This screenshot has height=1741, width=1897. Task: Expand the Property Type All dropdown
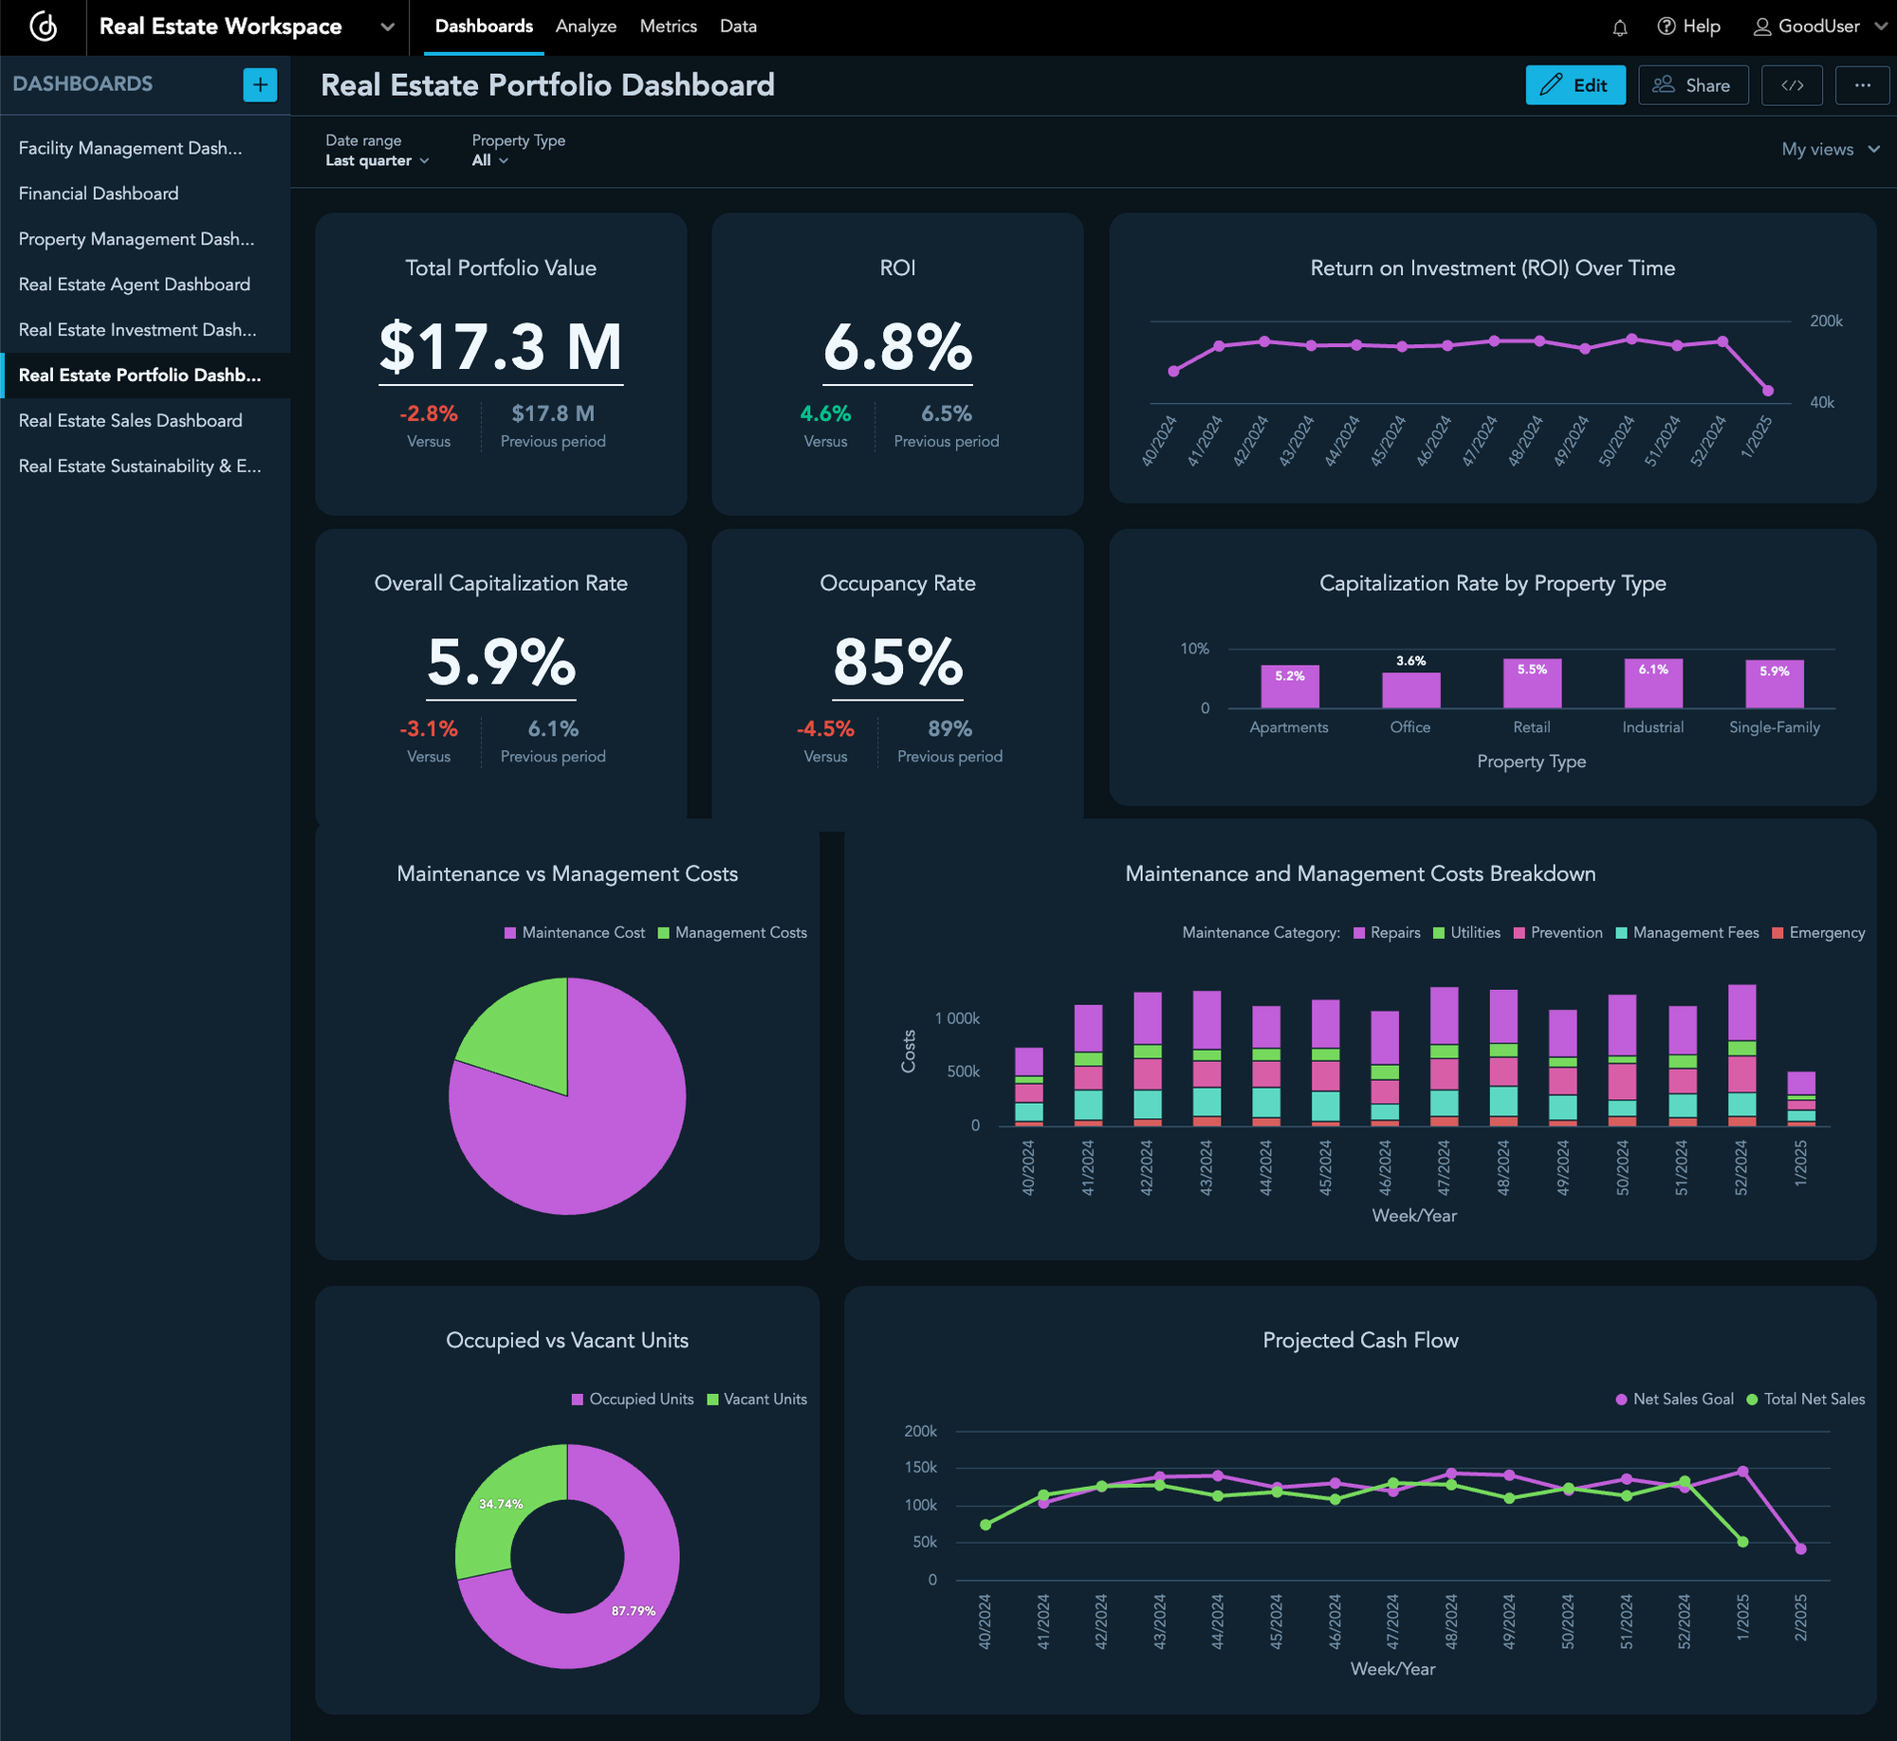(x=488, y=160)
